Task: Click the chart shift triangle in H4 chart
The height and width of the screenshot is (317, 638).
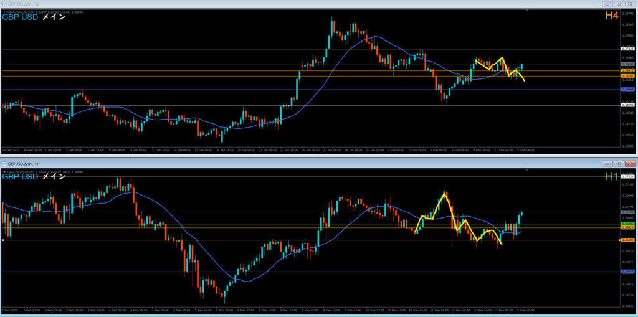Action: tap(527, 11)
